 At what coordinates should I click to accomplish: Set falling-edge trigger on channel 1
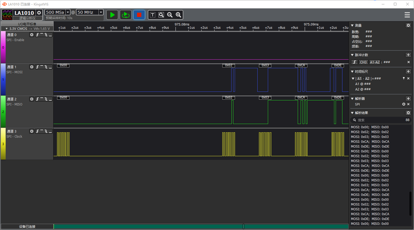click(46, 67)
